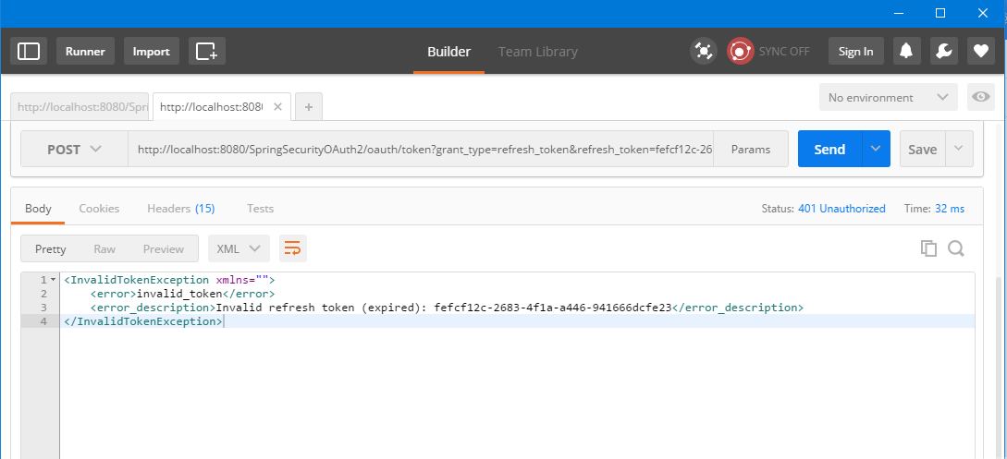Switch to the Team Library tab
1007x459 pixels.
[x=538, y=52]
